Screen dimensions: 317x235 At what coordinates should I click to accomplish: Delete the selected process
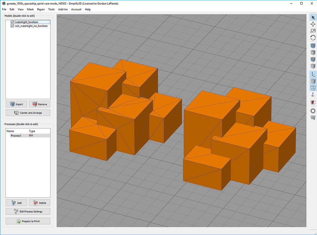[39, 203]
